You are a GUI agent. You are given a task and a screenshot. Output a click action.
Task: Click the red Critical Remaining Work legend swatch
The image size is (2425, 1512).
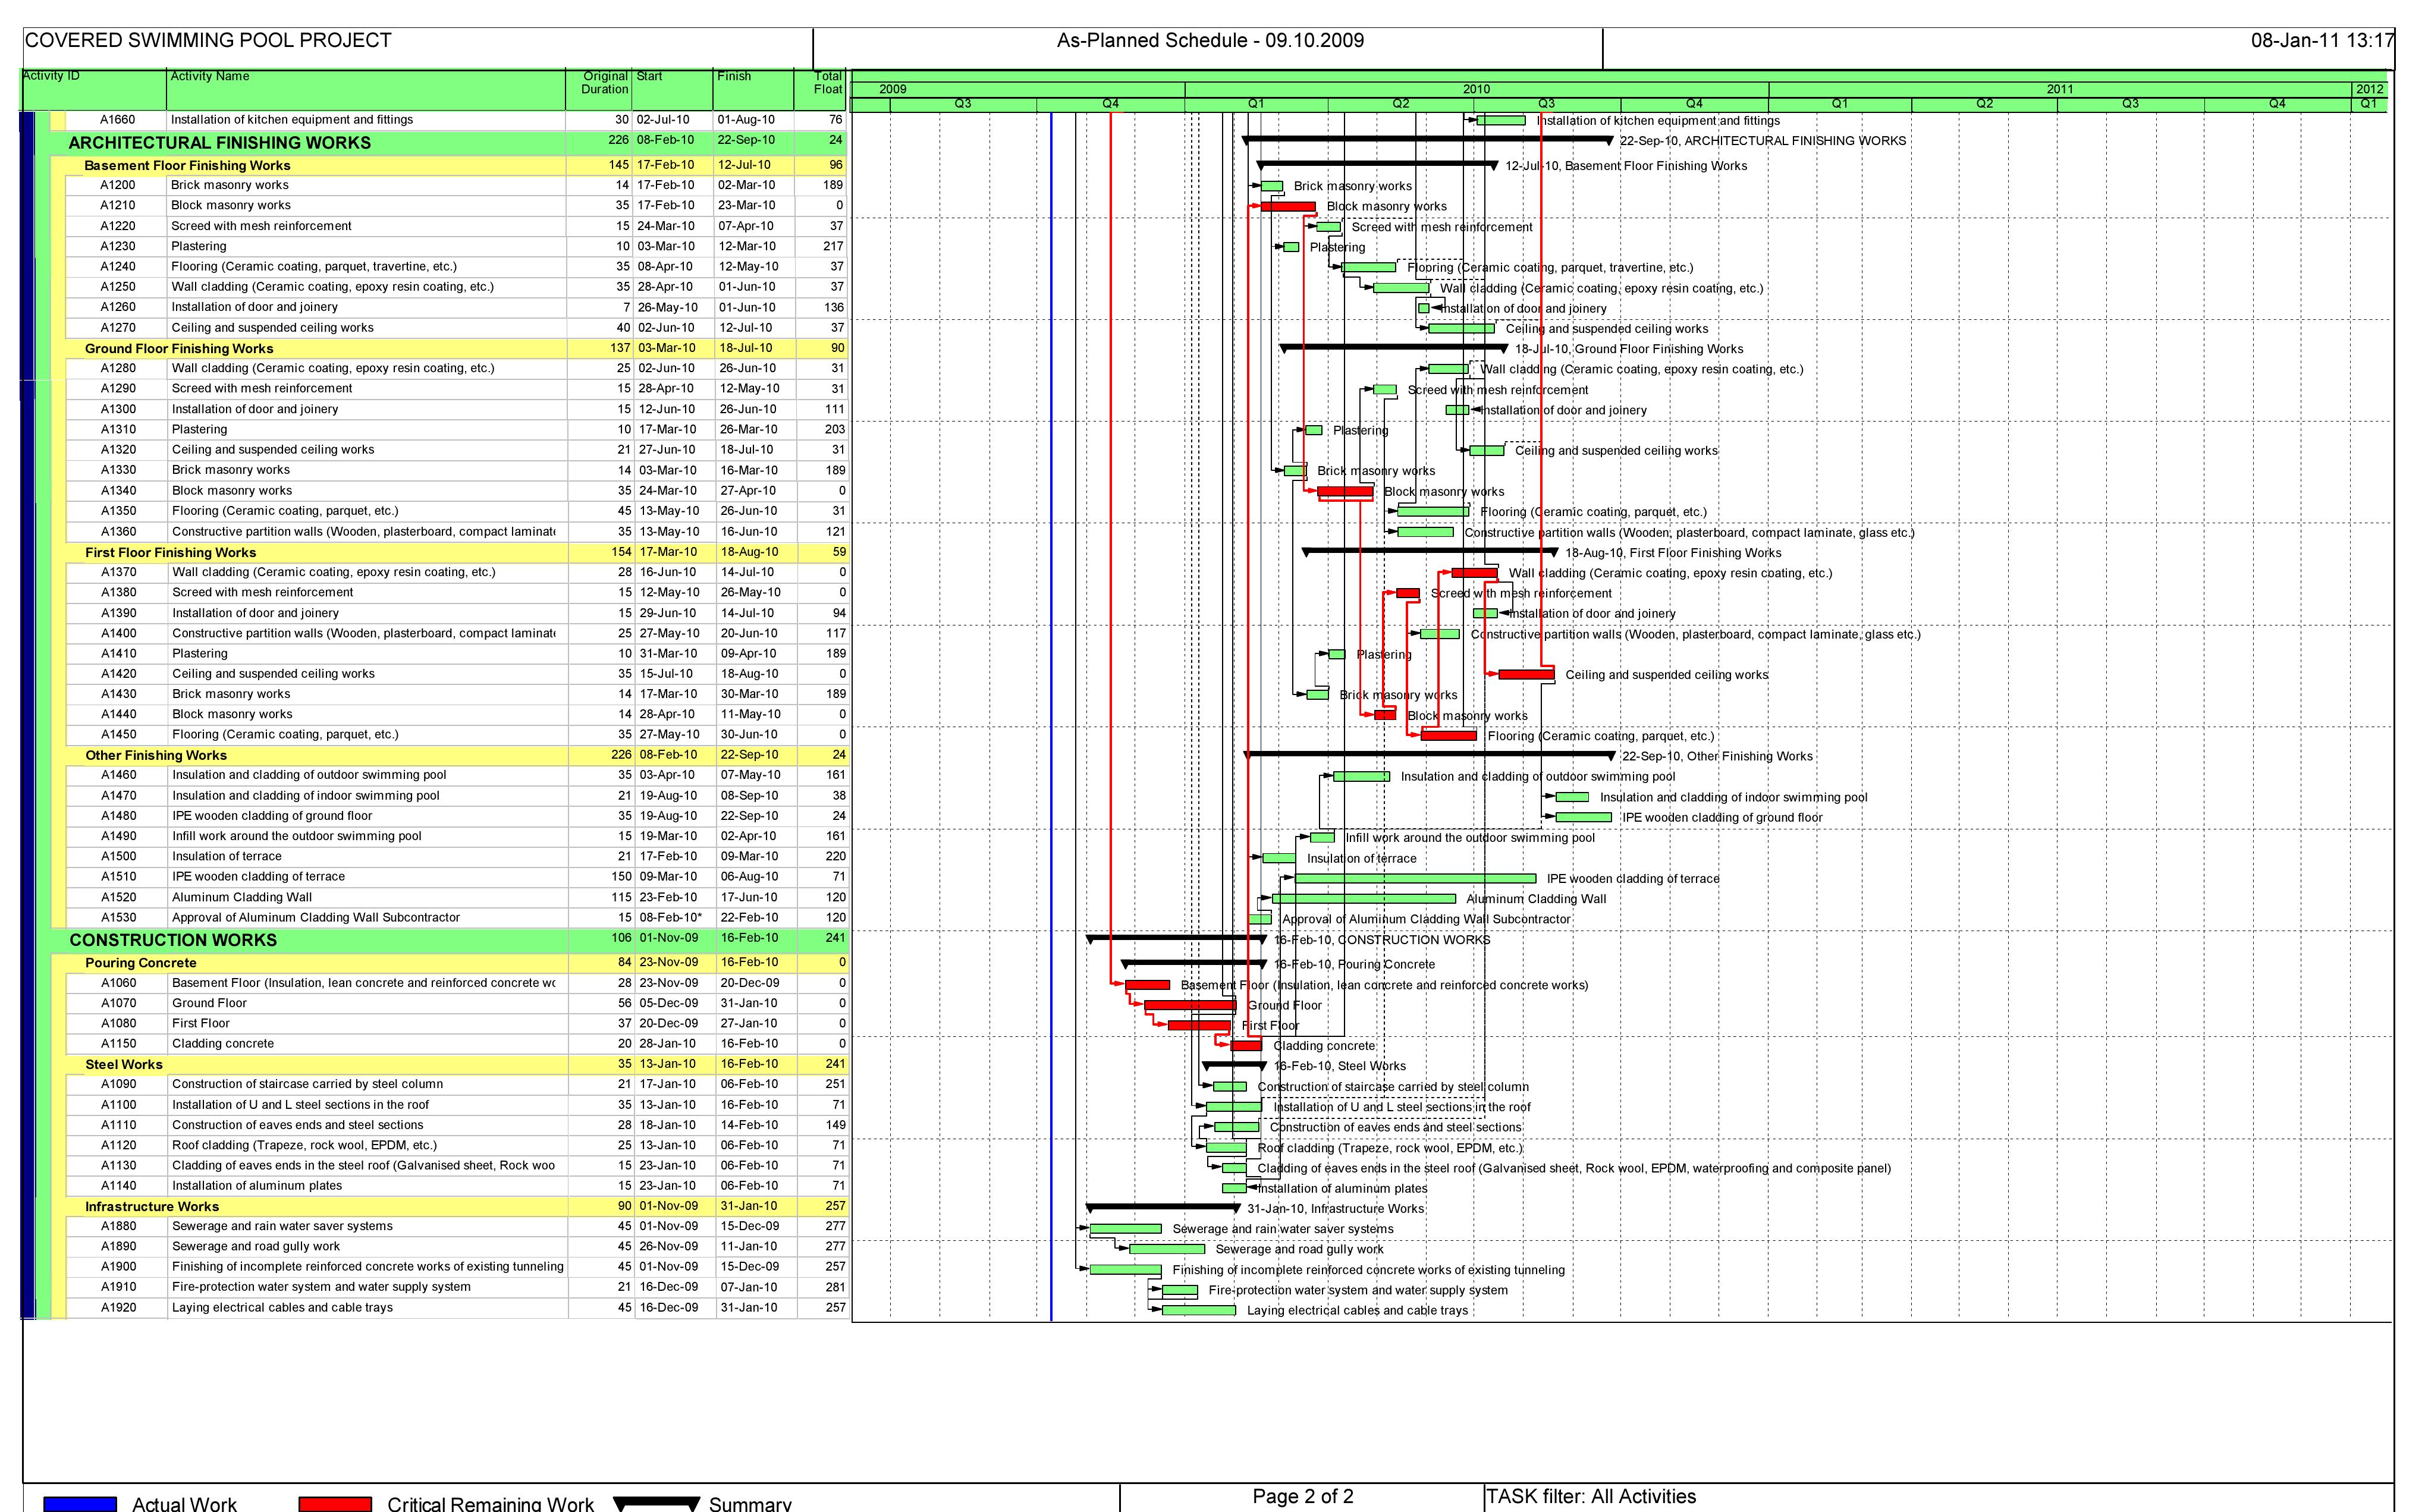click(335, 1504)
